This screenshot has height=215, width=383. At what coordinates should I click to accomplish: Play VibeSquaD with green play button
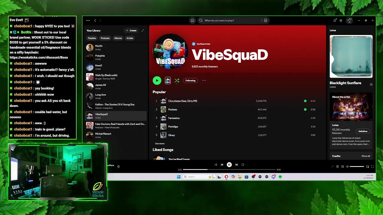coord(157,80)
